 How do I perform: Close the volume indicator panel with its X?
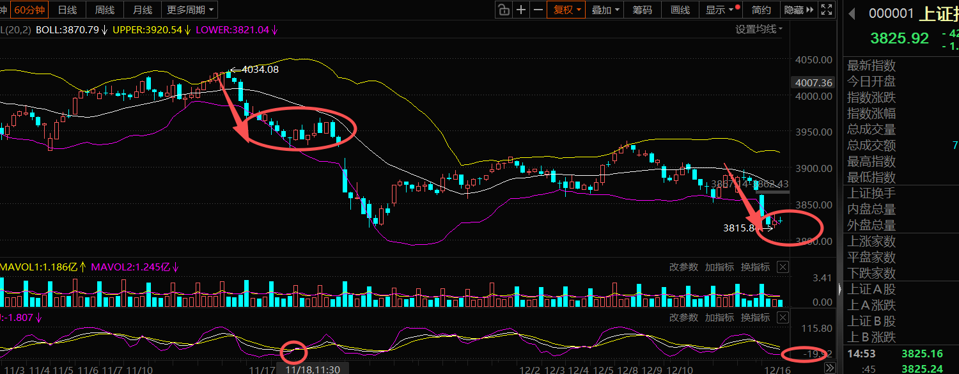(x=783, y=267)
